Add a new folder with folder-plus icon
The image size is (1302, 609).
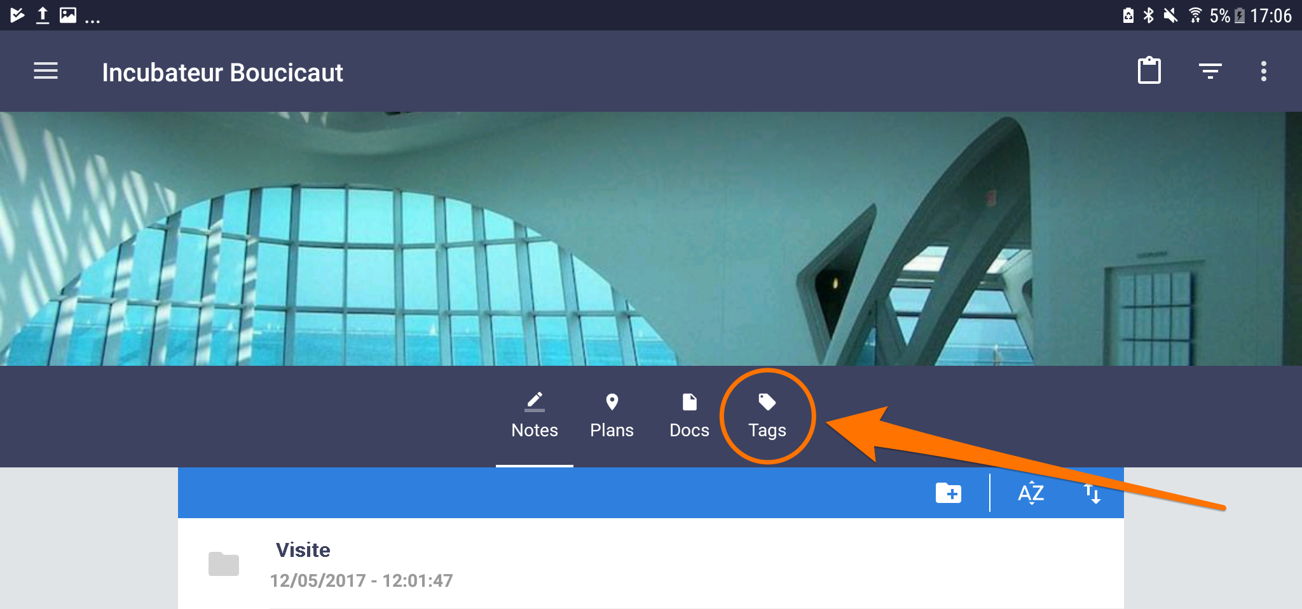coord(949,493)
